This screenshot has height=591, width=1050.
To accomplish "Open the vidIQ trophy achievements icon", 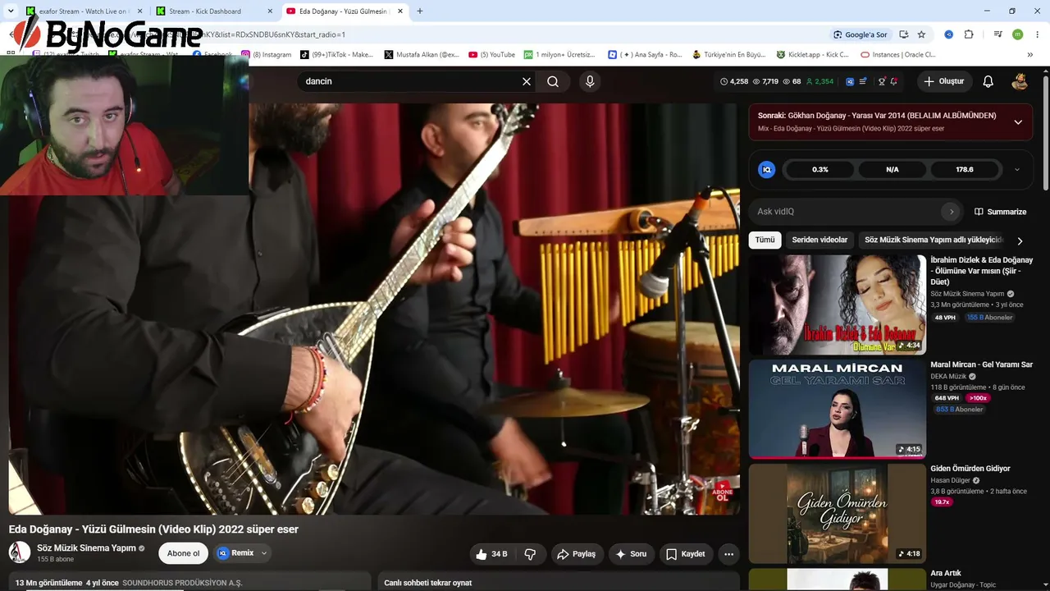I will (882, 81).
